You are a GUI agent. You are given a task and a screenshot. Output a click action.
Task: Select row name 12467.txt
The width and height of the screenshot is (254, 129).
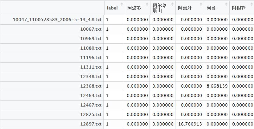coord(91,105)
